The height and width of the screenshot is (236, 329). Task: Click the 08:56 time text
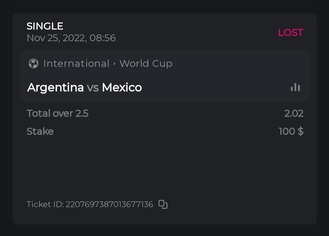coord(103,38)
